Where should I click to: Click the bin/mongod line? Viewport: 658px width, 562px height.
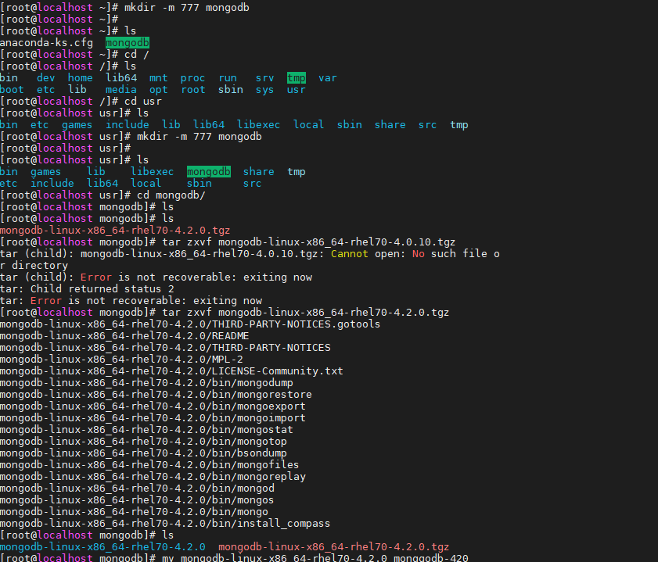pos(137,489)
